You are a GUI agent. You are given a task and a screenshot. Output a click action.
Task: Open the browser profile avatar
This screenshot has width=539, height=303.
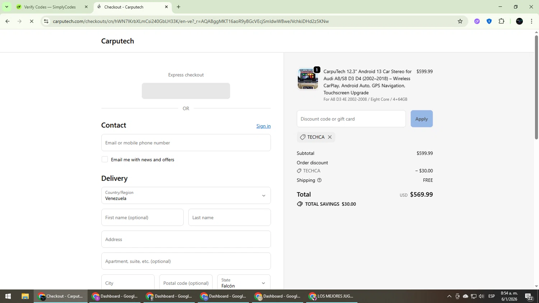pyautogui.click(x=519, y=21)
